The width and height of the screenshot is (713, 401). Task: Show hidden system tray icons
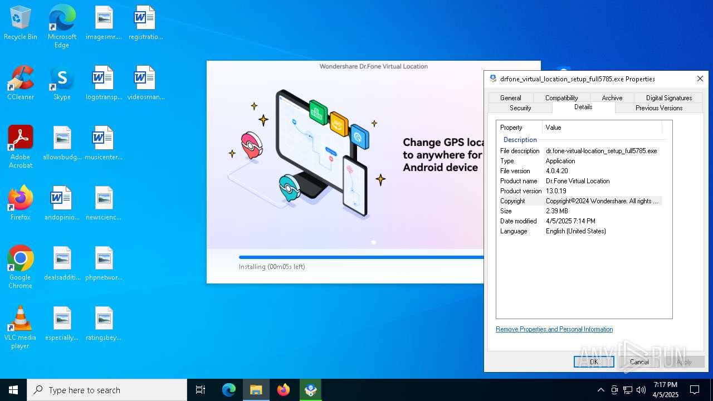click(600, 390)
